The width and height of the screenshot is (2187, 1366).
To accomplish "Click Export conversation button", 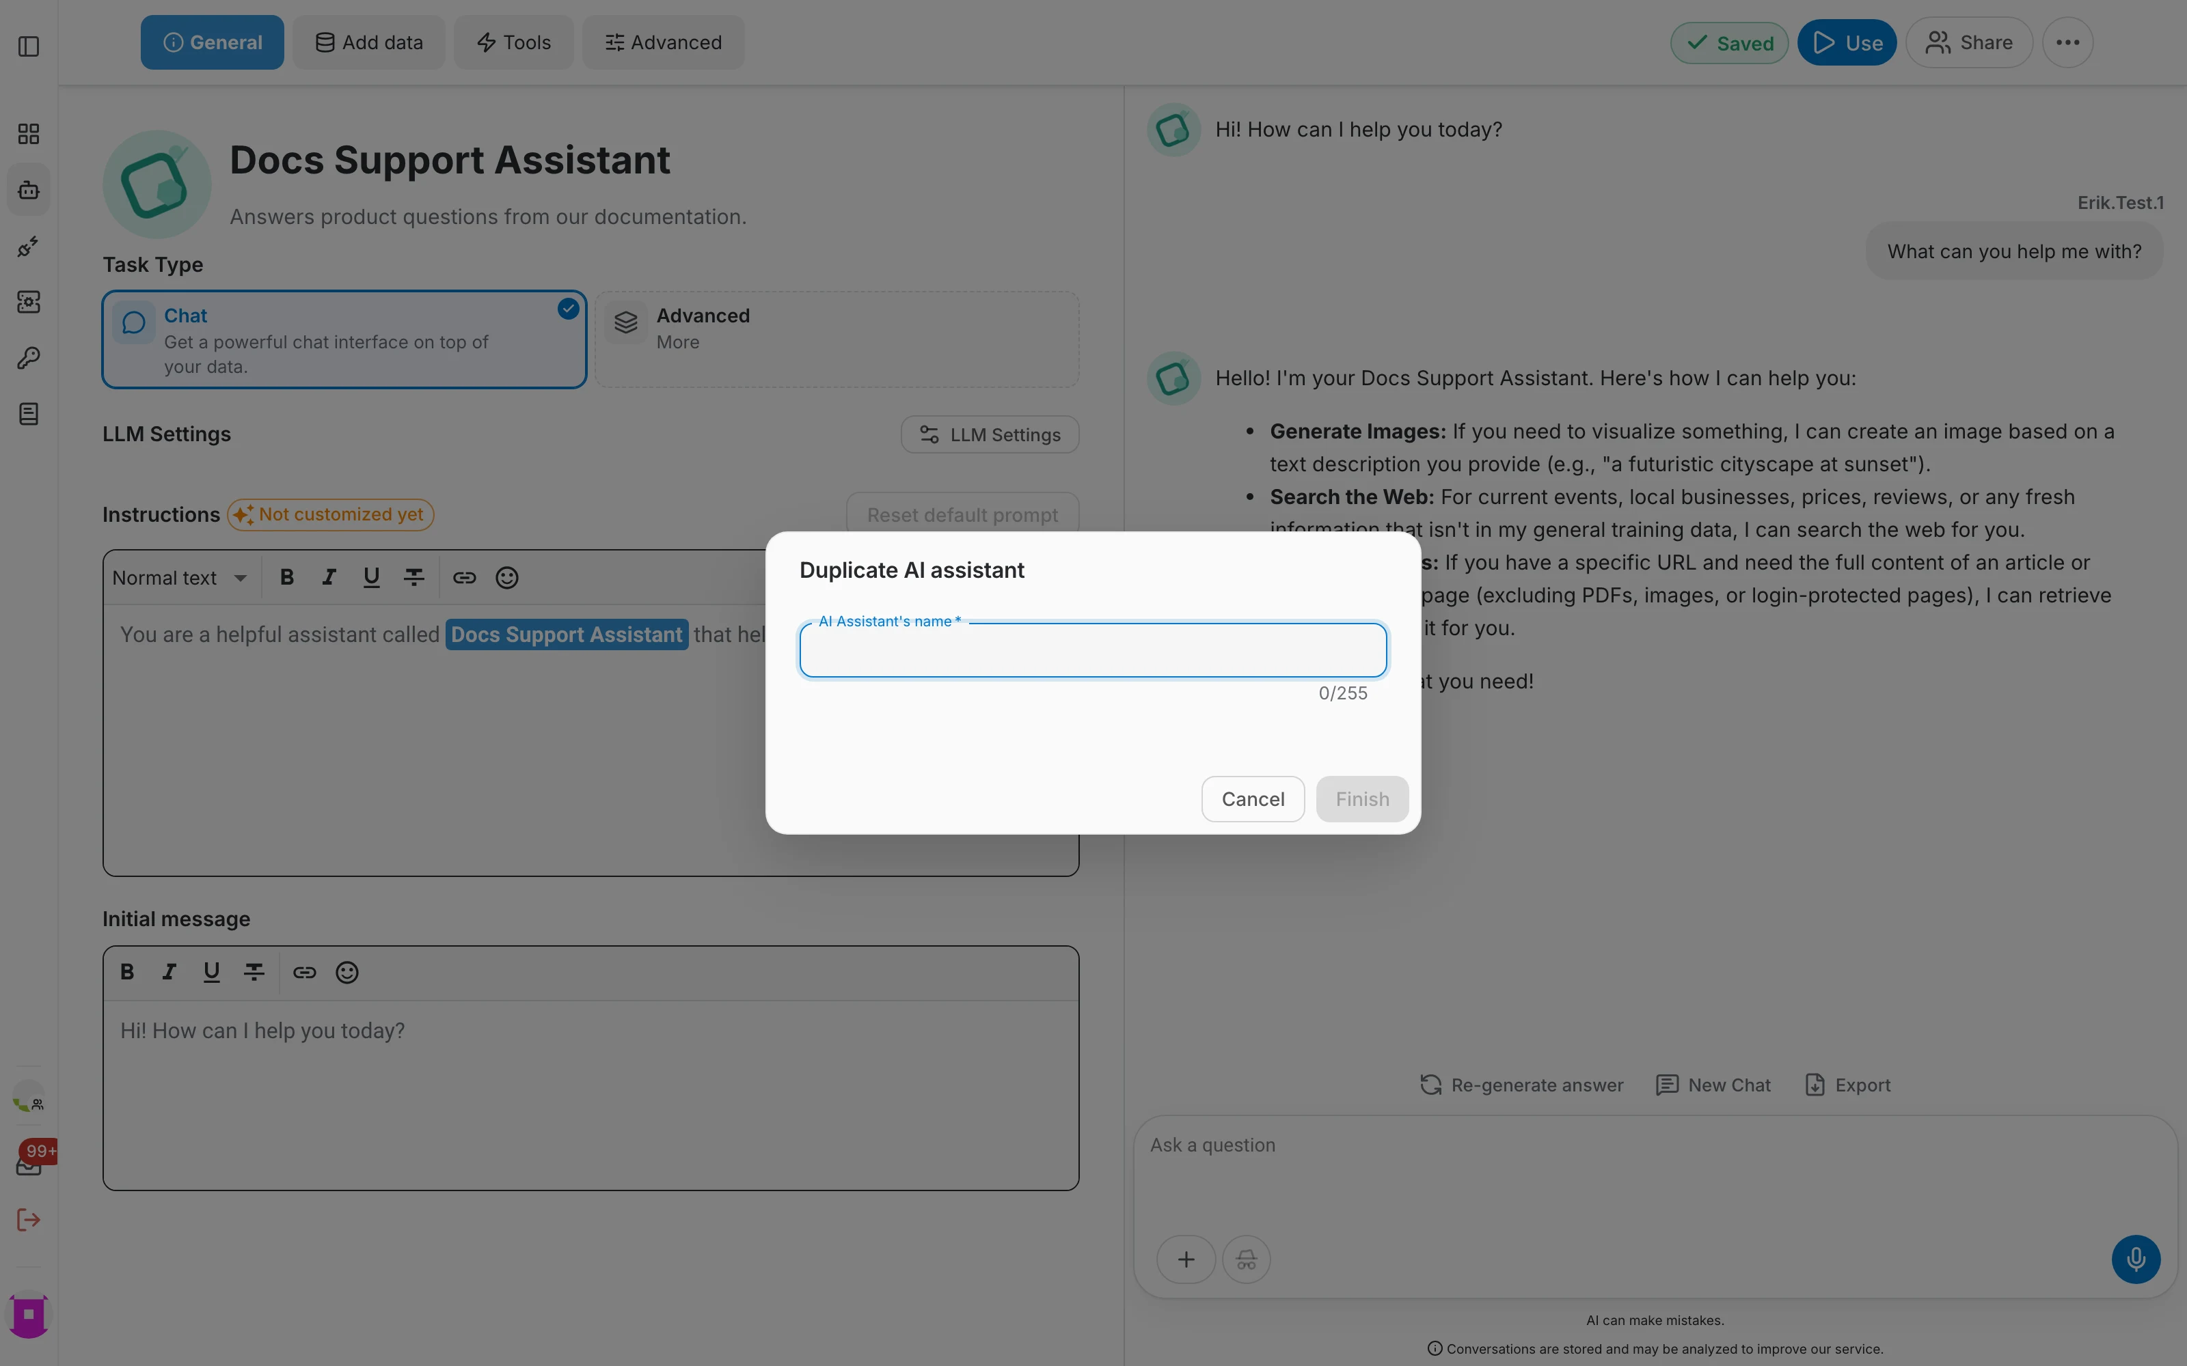I will 1847,1085.
